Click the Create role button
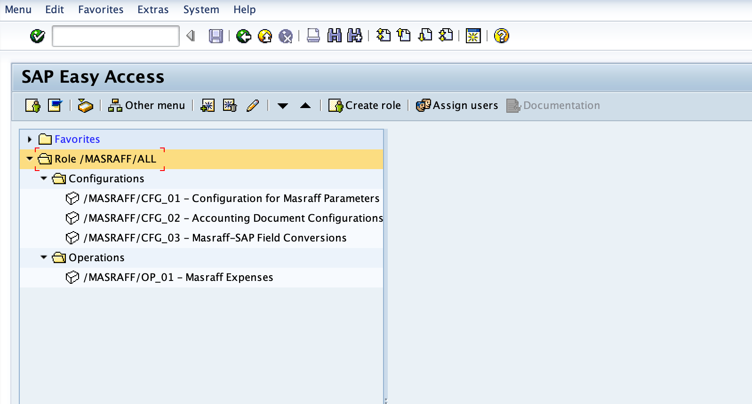This screenshot has height=404, width=752. 365,106
